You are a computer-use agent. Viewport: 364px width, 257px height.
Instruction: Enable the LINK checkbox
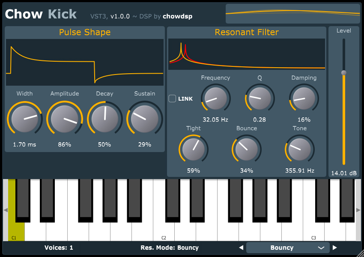[x=172, y=99]
